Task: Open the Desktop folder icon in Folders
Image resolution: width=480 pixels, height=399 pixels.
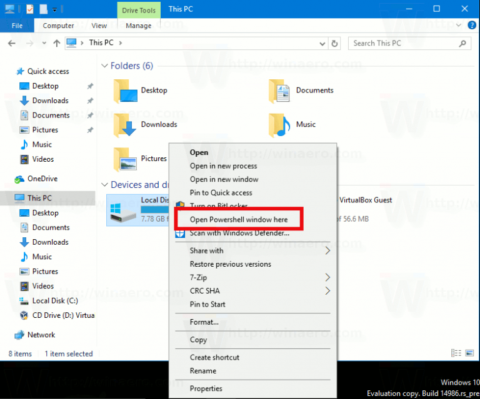Action: pos(125,91)
